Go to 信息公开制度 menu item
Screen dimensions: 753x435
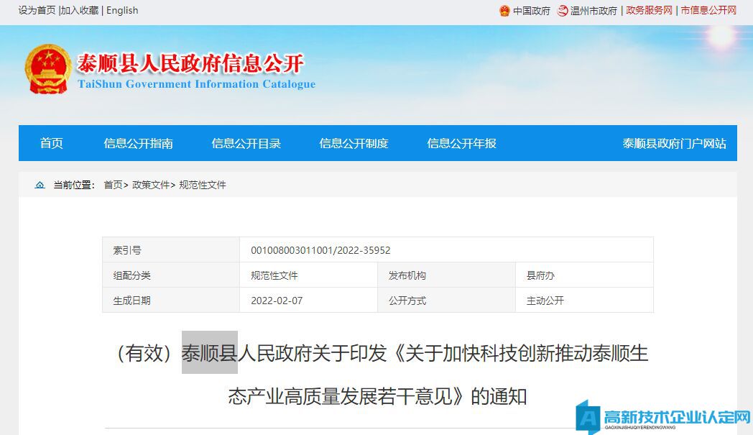pyautogui.click(x=354, y=143)
